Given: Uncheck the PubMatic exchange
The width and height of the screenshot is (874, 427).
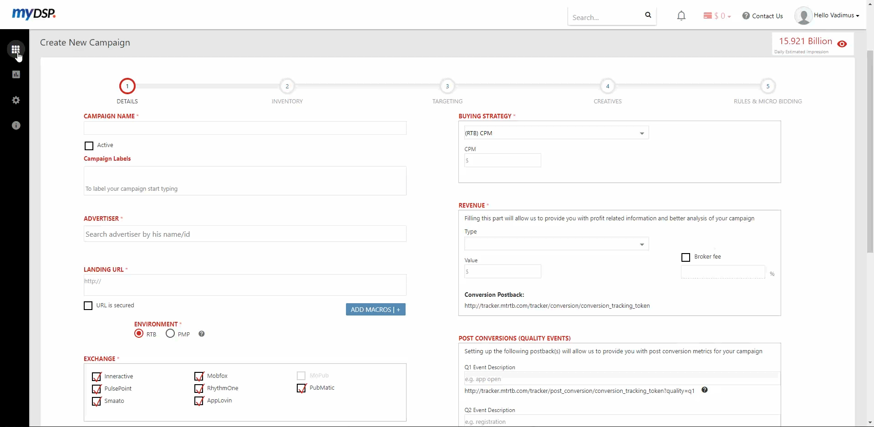Looking at the screenshot, I should 301,388.
